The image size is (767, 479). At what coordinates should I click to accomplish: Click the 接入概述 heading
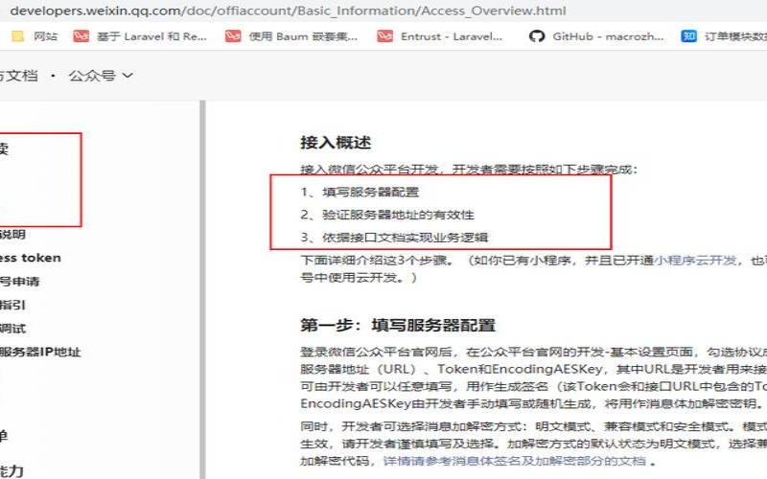[x=336, y=142]
